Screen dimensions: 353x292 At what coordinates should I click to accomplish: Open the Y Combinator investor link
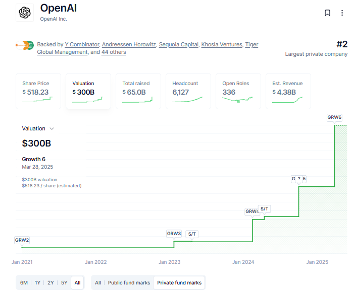tap(82, 44)
